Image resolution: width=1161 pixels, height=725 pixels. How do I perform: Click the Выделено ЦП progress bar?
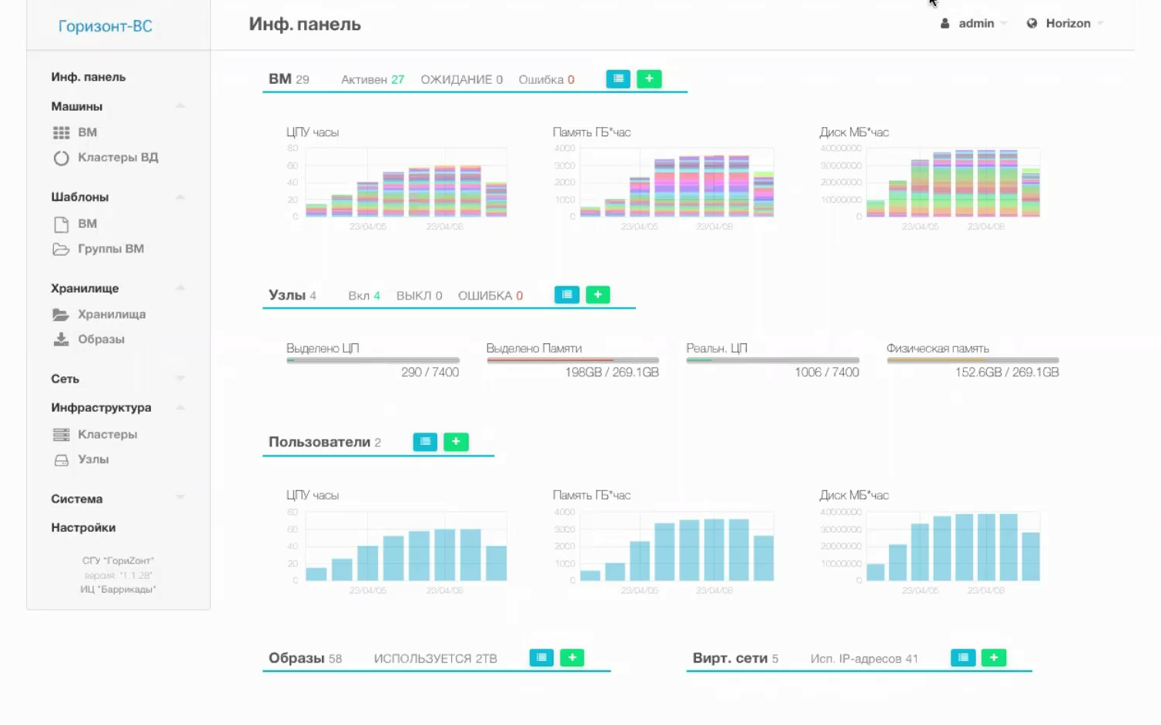point(373,360)
